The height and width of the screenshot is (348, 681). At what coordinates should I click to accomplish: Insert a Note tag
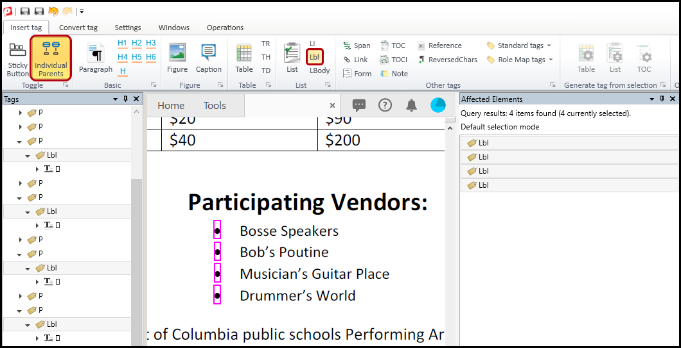click(394, 74)
